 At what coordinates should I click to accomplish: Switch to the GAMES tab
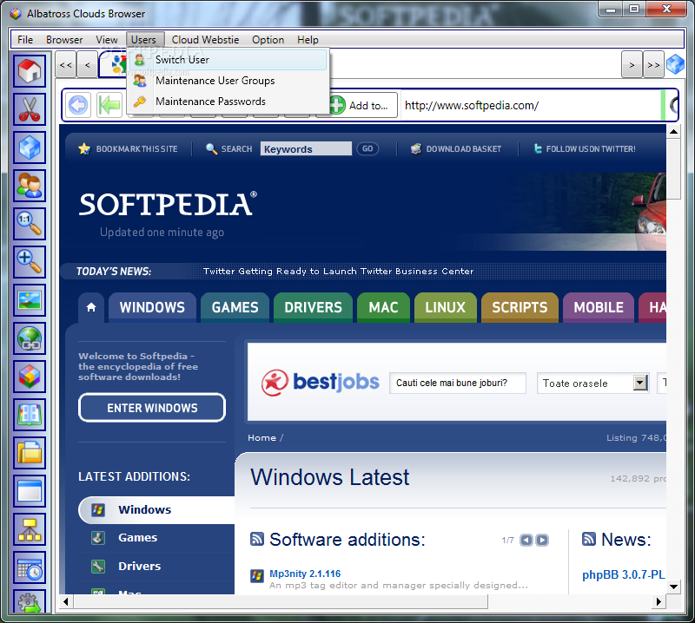pos(235,307)
